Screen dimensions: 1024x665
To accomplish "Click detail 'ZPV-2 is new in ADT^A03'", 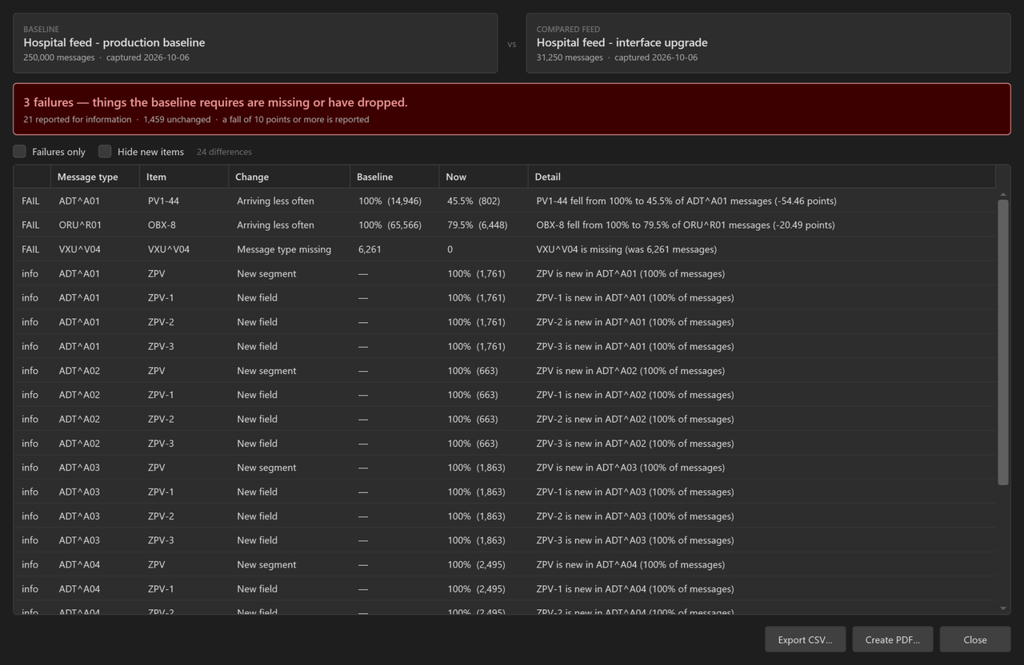I will pyautogui.click(x=634, y=516).
